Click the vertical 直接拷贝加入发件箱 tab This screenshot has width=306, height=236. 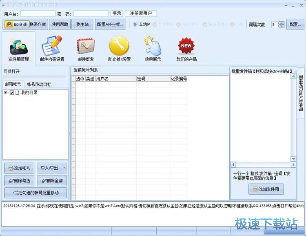301,93
